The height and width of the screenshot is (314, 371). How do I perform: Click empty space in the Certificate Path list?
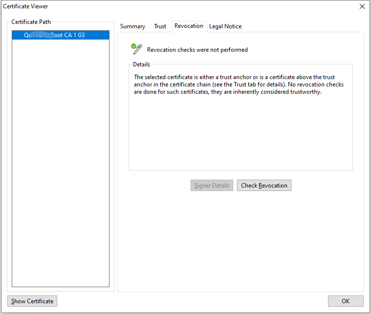(61, 161)
